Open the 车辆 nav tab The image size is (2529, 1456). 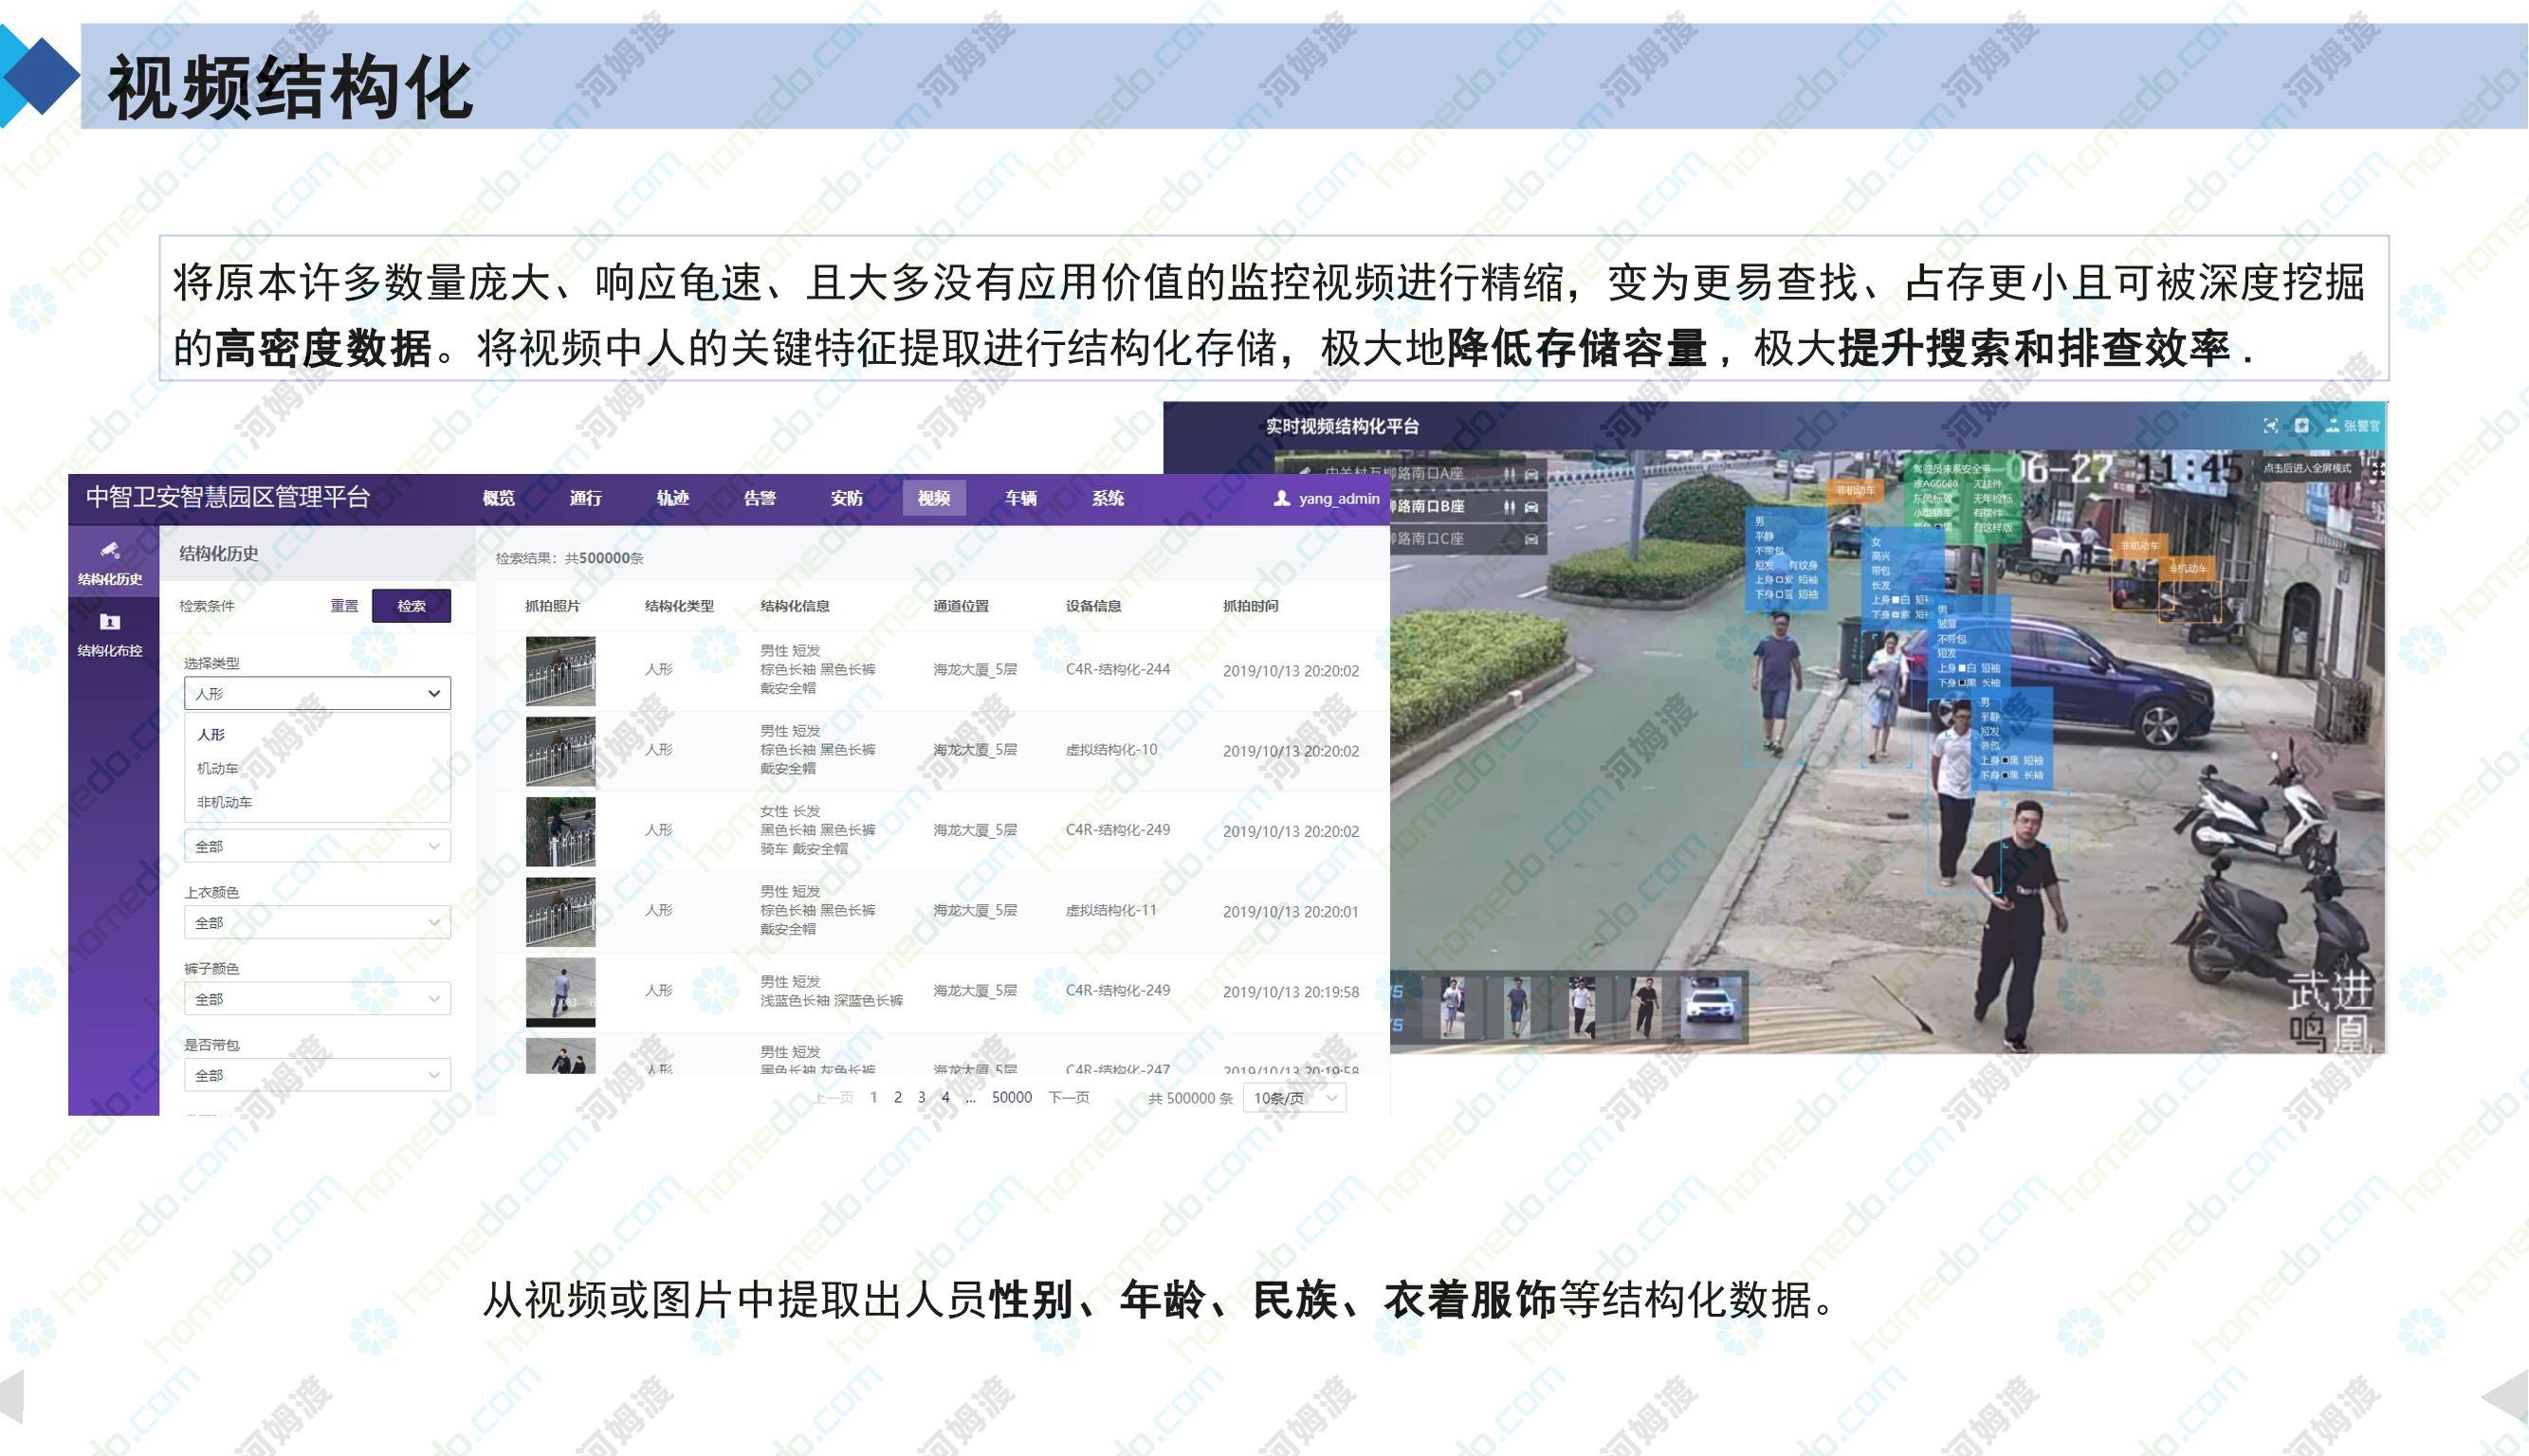coord(1020,498)
